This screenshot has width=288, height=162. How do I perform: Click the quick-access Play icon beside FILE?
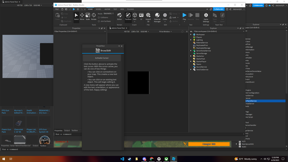click(74, 9)
